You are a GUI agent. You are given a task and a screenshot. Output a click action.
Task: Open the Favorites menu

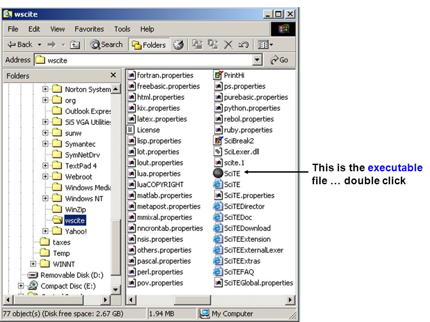pyautogui.click(x=89, y=29)
